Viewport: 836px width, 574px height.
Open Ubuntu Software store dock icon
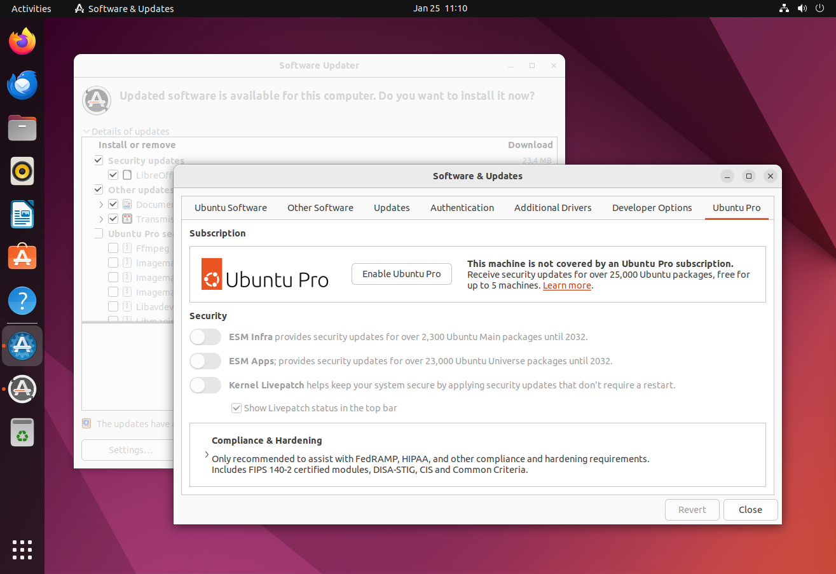click(22, 257)
